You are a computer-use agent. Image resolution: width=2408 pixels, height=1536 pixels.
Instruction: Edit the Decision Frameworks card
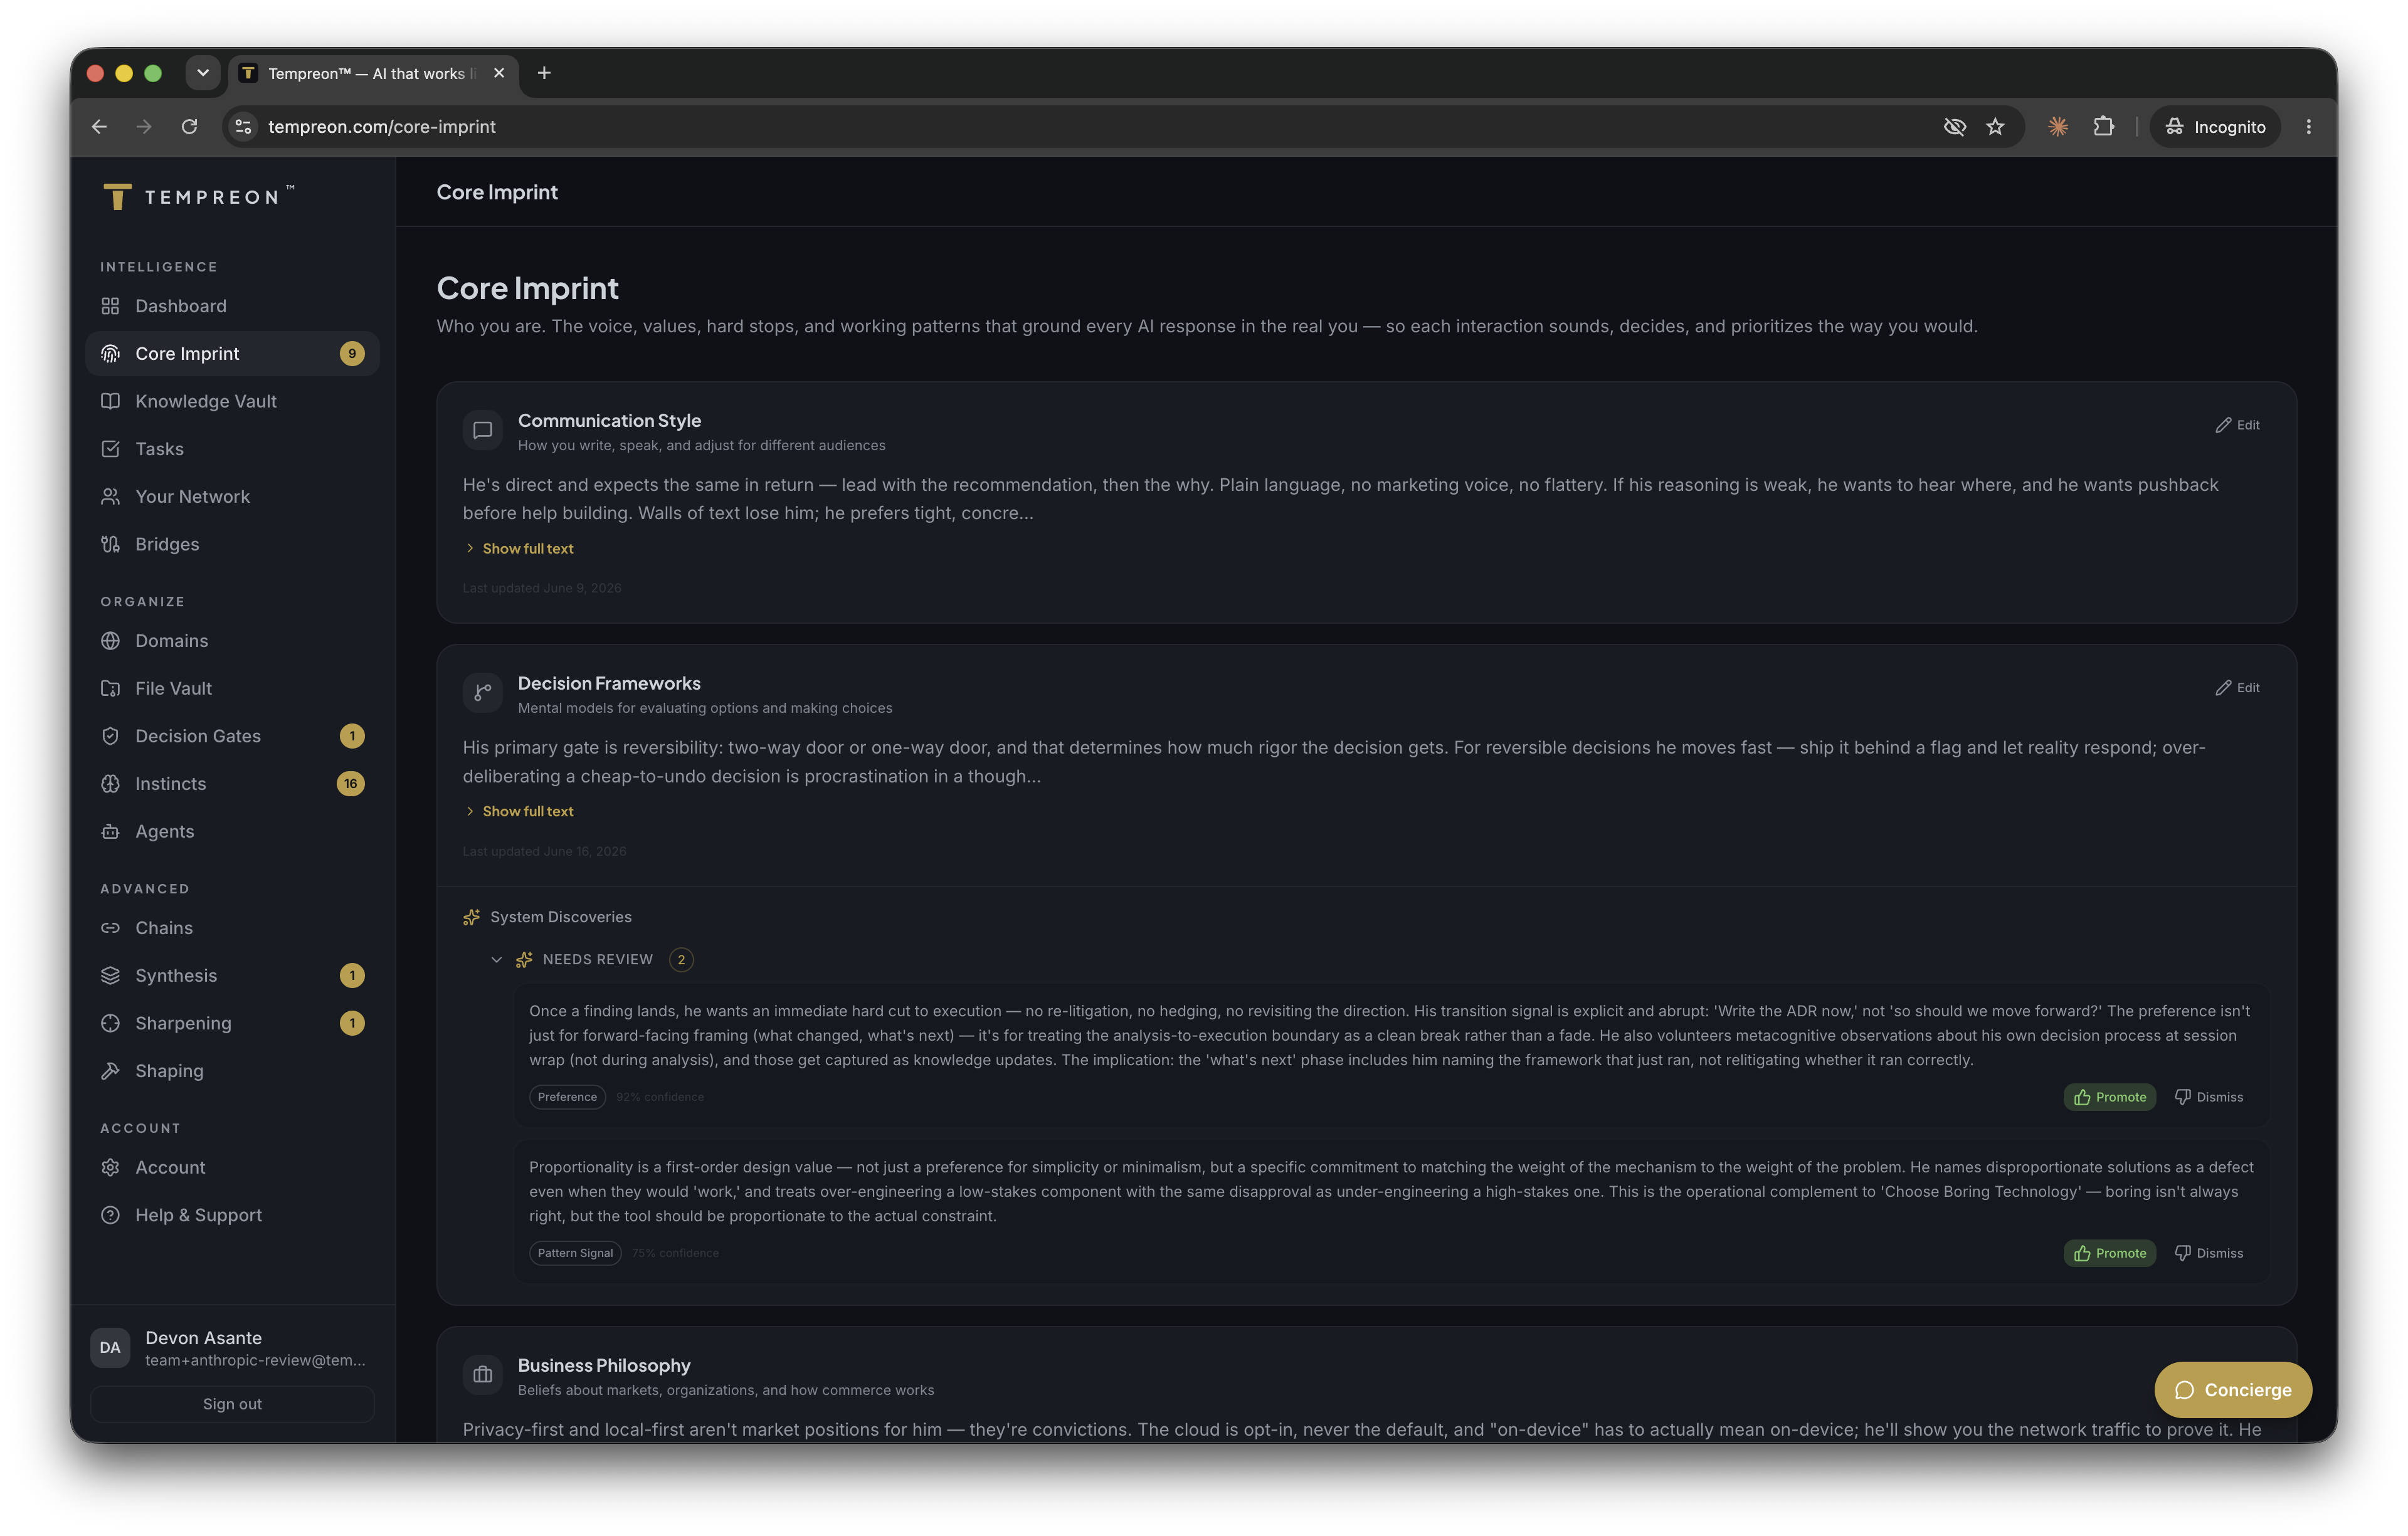pyautogui.click(x=2238, y=688)
